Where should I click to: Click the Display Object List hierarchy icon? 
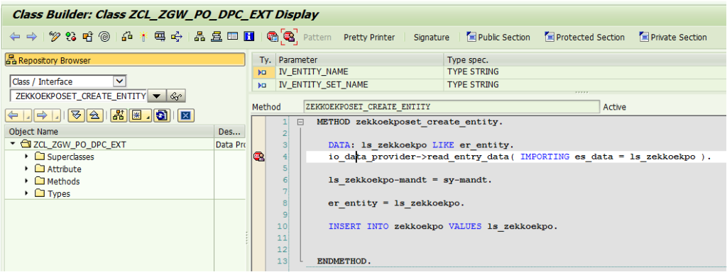[x=199, y=38]
